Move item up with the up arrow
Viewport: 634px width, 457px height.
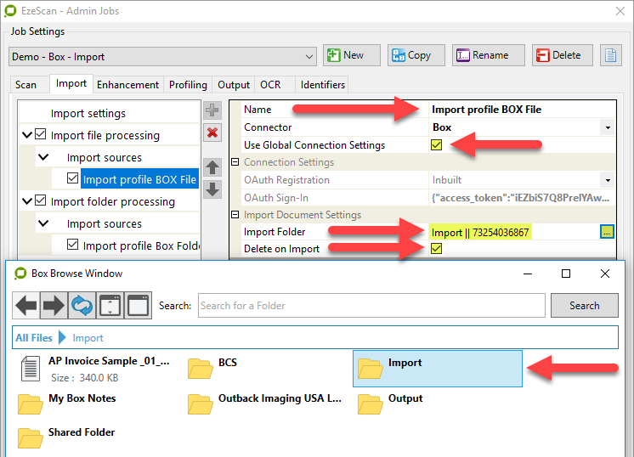[212, 167]
